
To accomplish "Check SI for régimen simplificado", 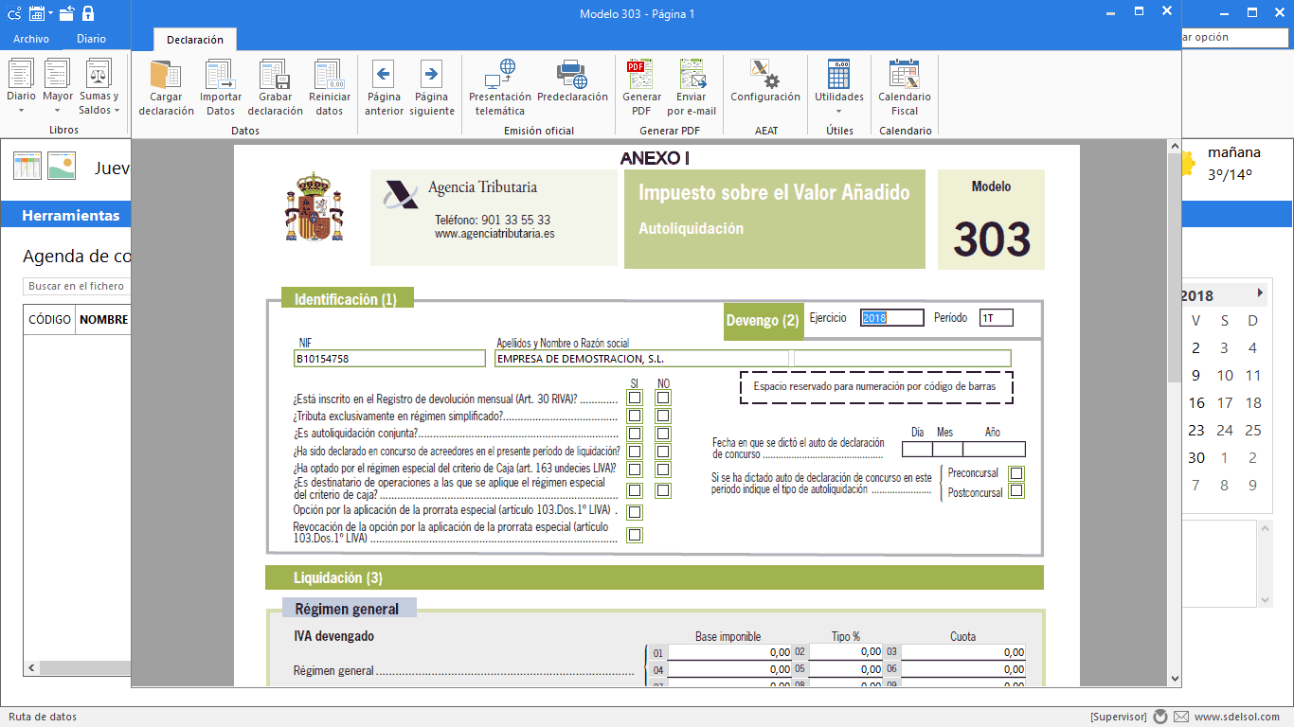I will (635, 416).
